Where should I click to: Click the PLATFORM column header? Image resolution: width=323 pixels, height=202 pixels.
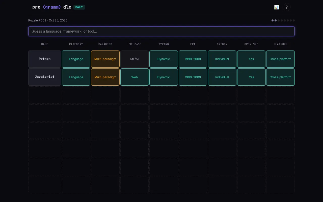280,44
